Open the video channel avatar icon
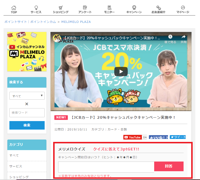 tap(57, 38)
